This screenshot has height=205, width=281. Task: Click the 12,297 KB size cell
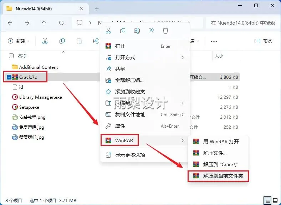[x=228, y=97]
